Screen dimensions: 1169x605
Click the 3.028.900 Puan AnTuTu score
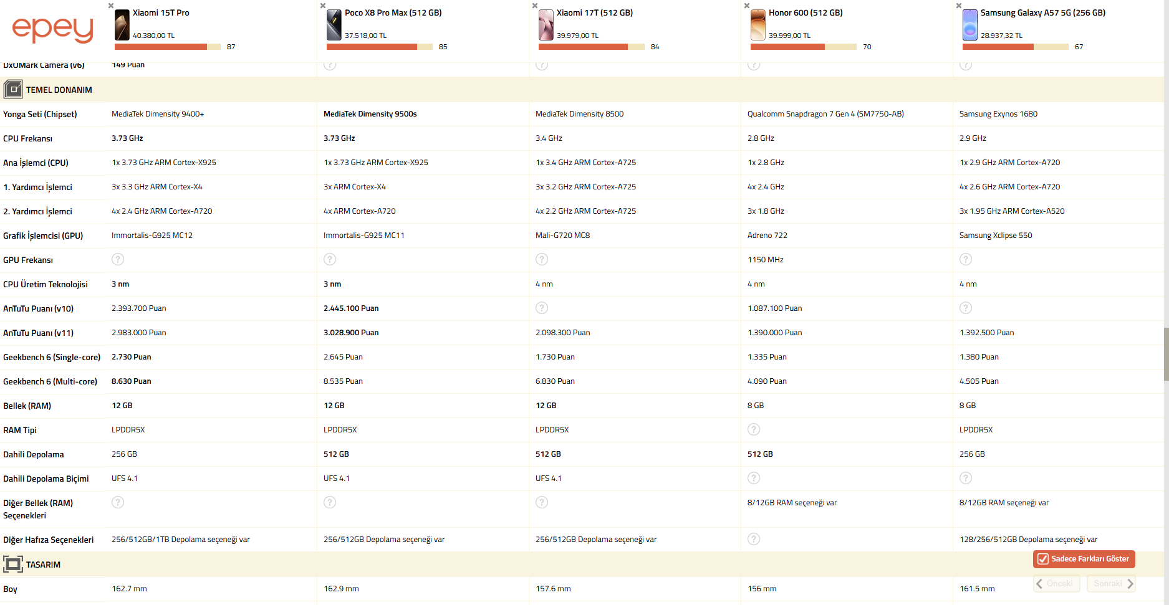pos(351,332)
